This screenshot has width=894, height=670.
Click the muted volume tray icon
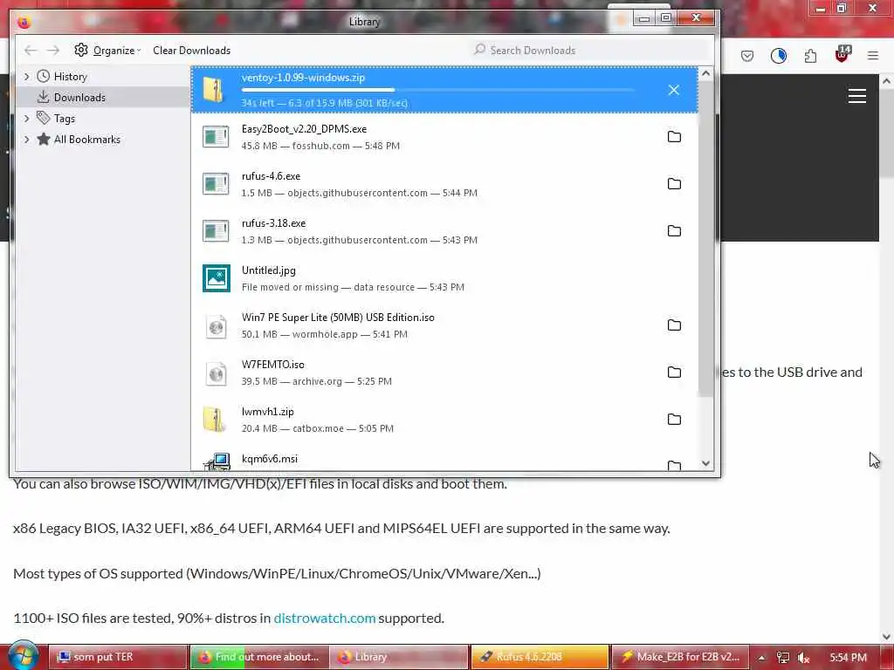point(804,658)
